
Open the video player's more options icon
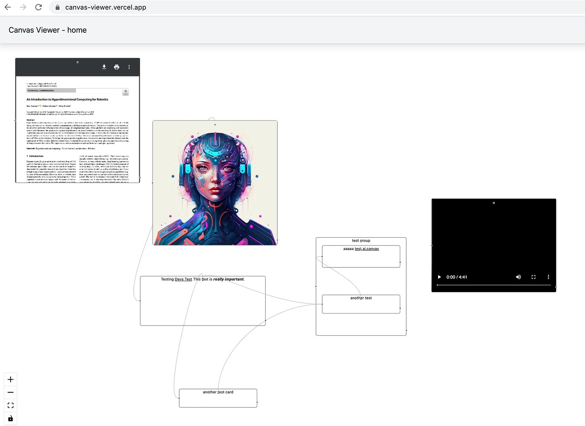[548, 277]
